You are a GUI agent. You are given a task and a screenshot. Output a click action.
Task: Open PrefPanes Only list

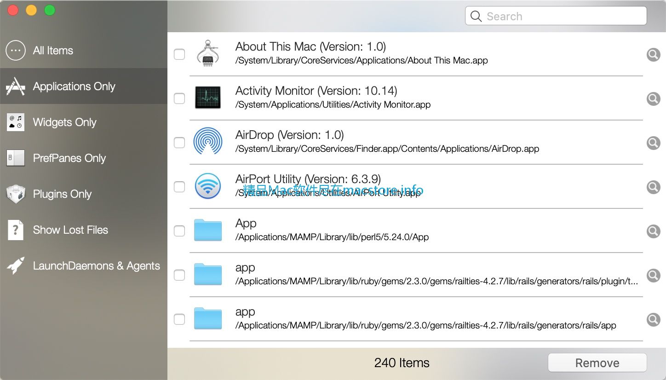pyautogui.click(x=84, y=158)
